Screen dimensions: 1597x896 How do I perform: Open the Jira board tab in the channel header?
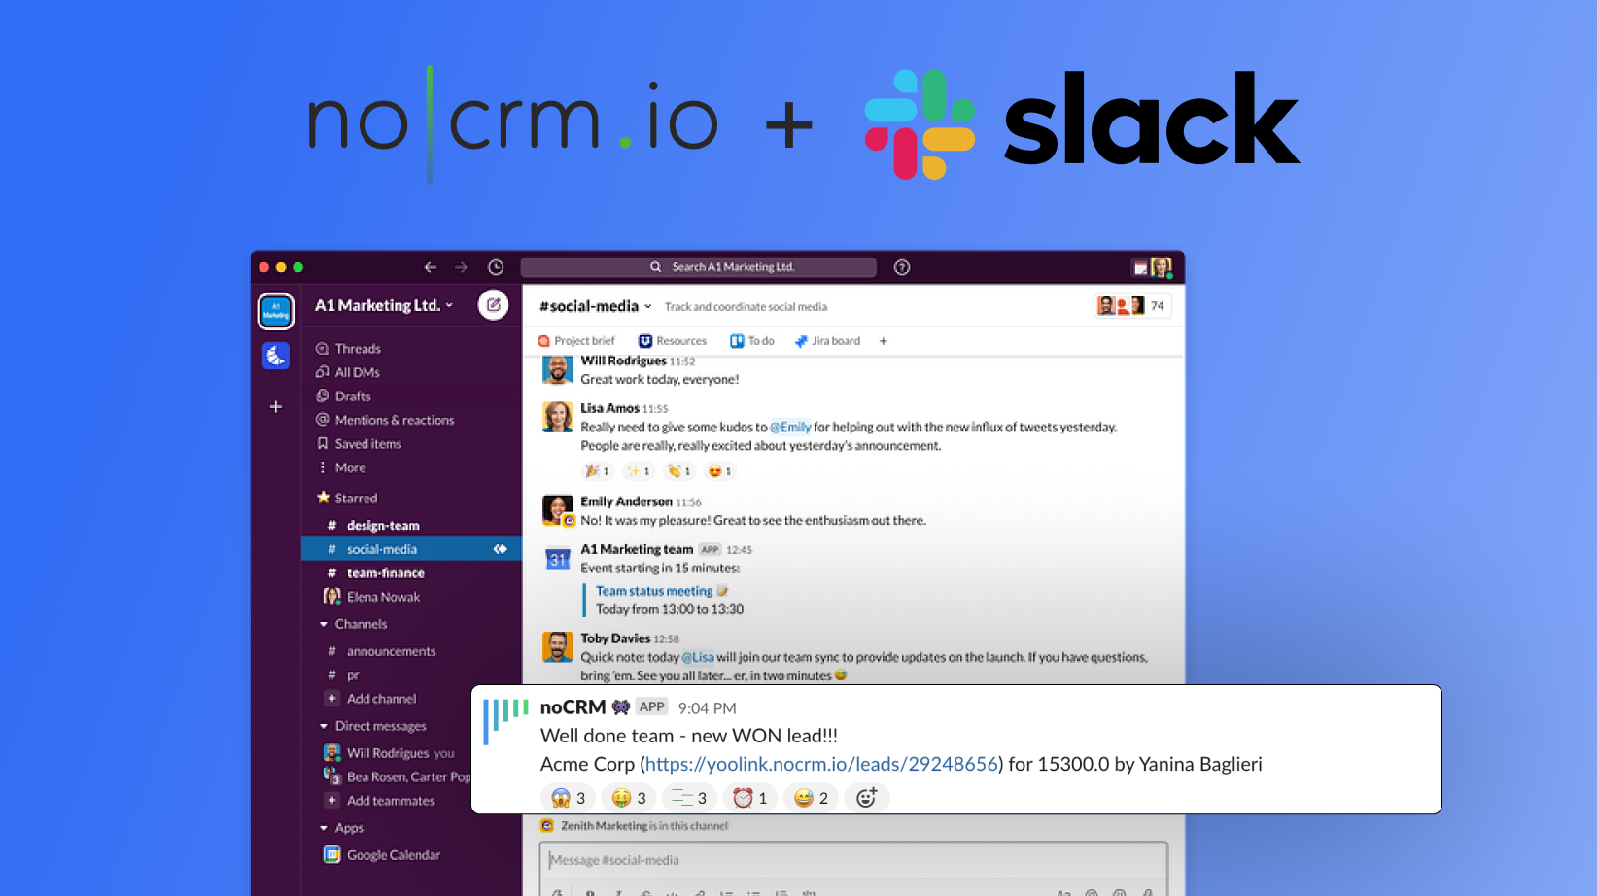(833, 340)
